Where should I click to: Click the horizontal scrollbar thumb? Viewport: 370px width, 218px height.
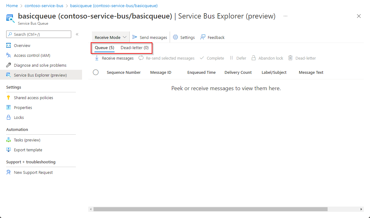211,209
